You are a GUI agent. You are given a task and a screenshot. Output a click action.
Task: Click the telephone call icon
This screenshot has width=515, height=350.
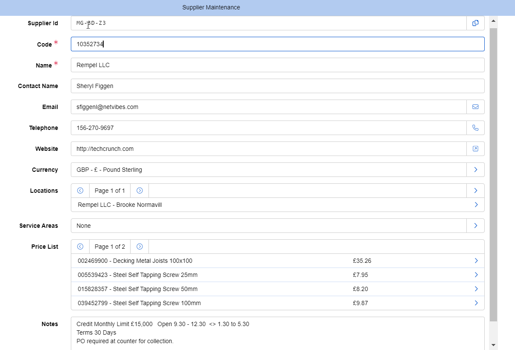click(475, 128)
